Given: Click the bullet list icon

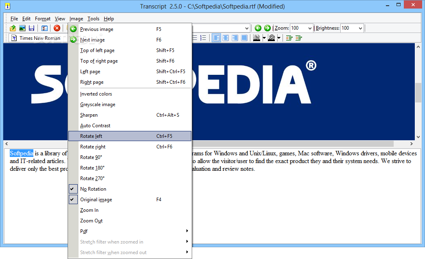Looking at the screenshot, I should (x=195, y=38).
